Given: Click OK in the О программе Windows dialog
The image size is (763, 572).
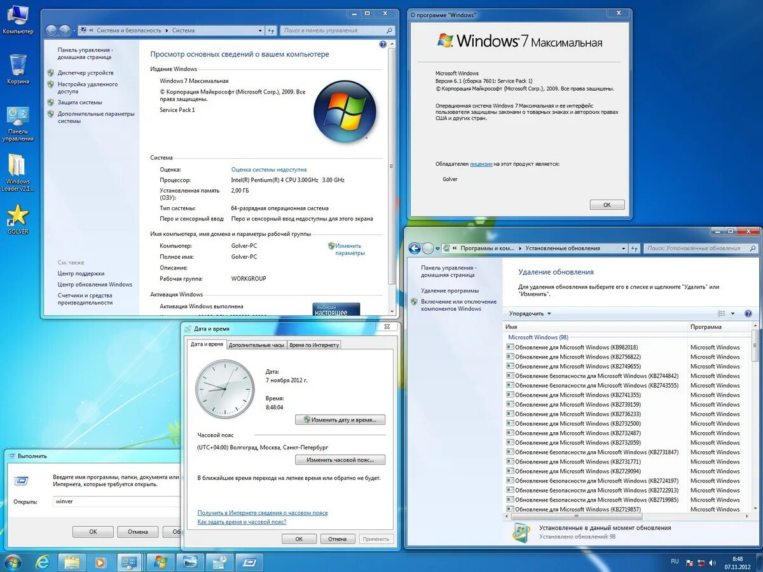Looking at the screenshot, I should click(607, 205).
